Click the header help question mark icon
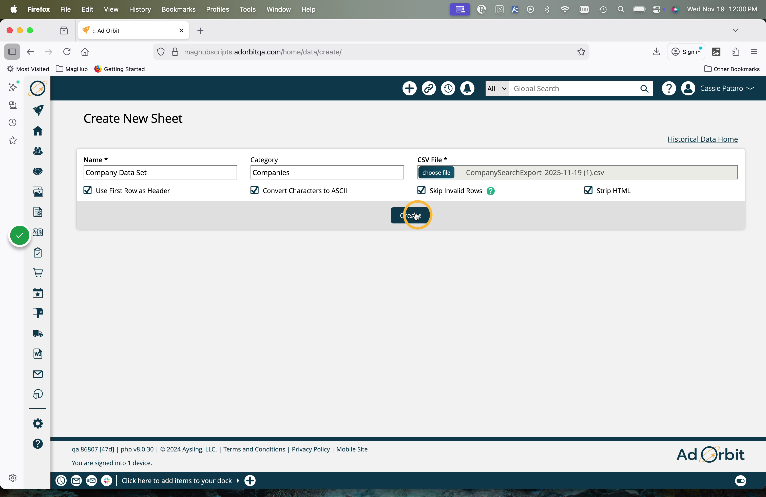Viewport: 766px width, 497px height. click(x=668, y=88)
